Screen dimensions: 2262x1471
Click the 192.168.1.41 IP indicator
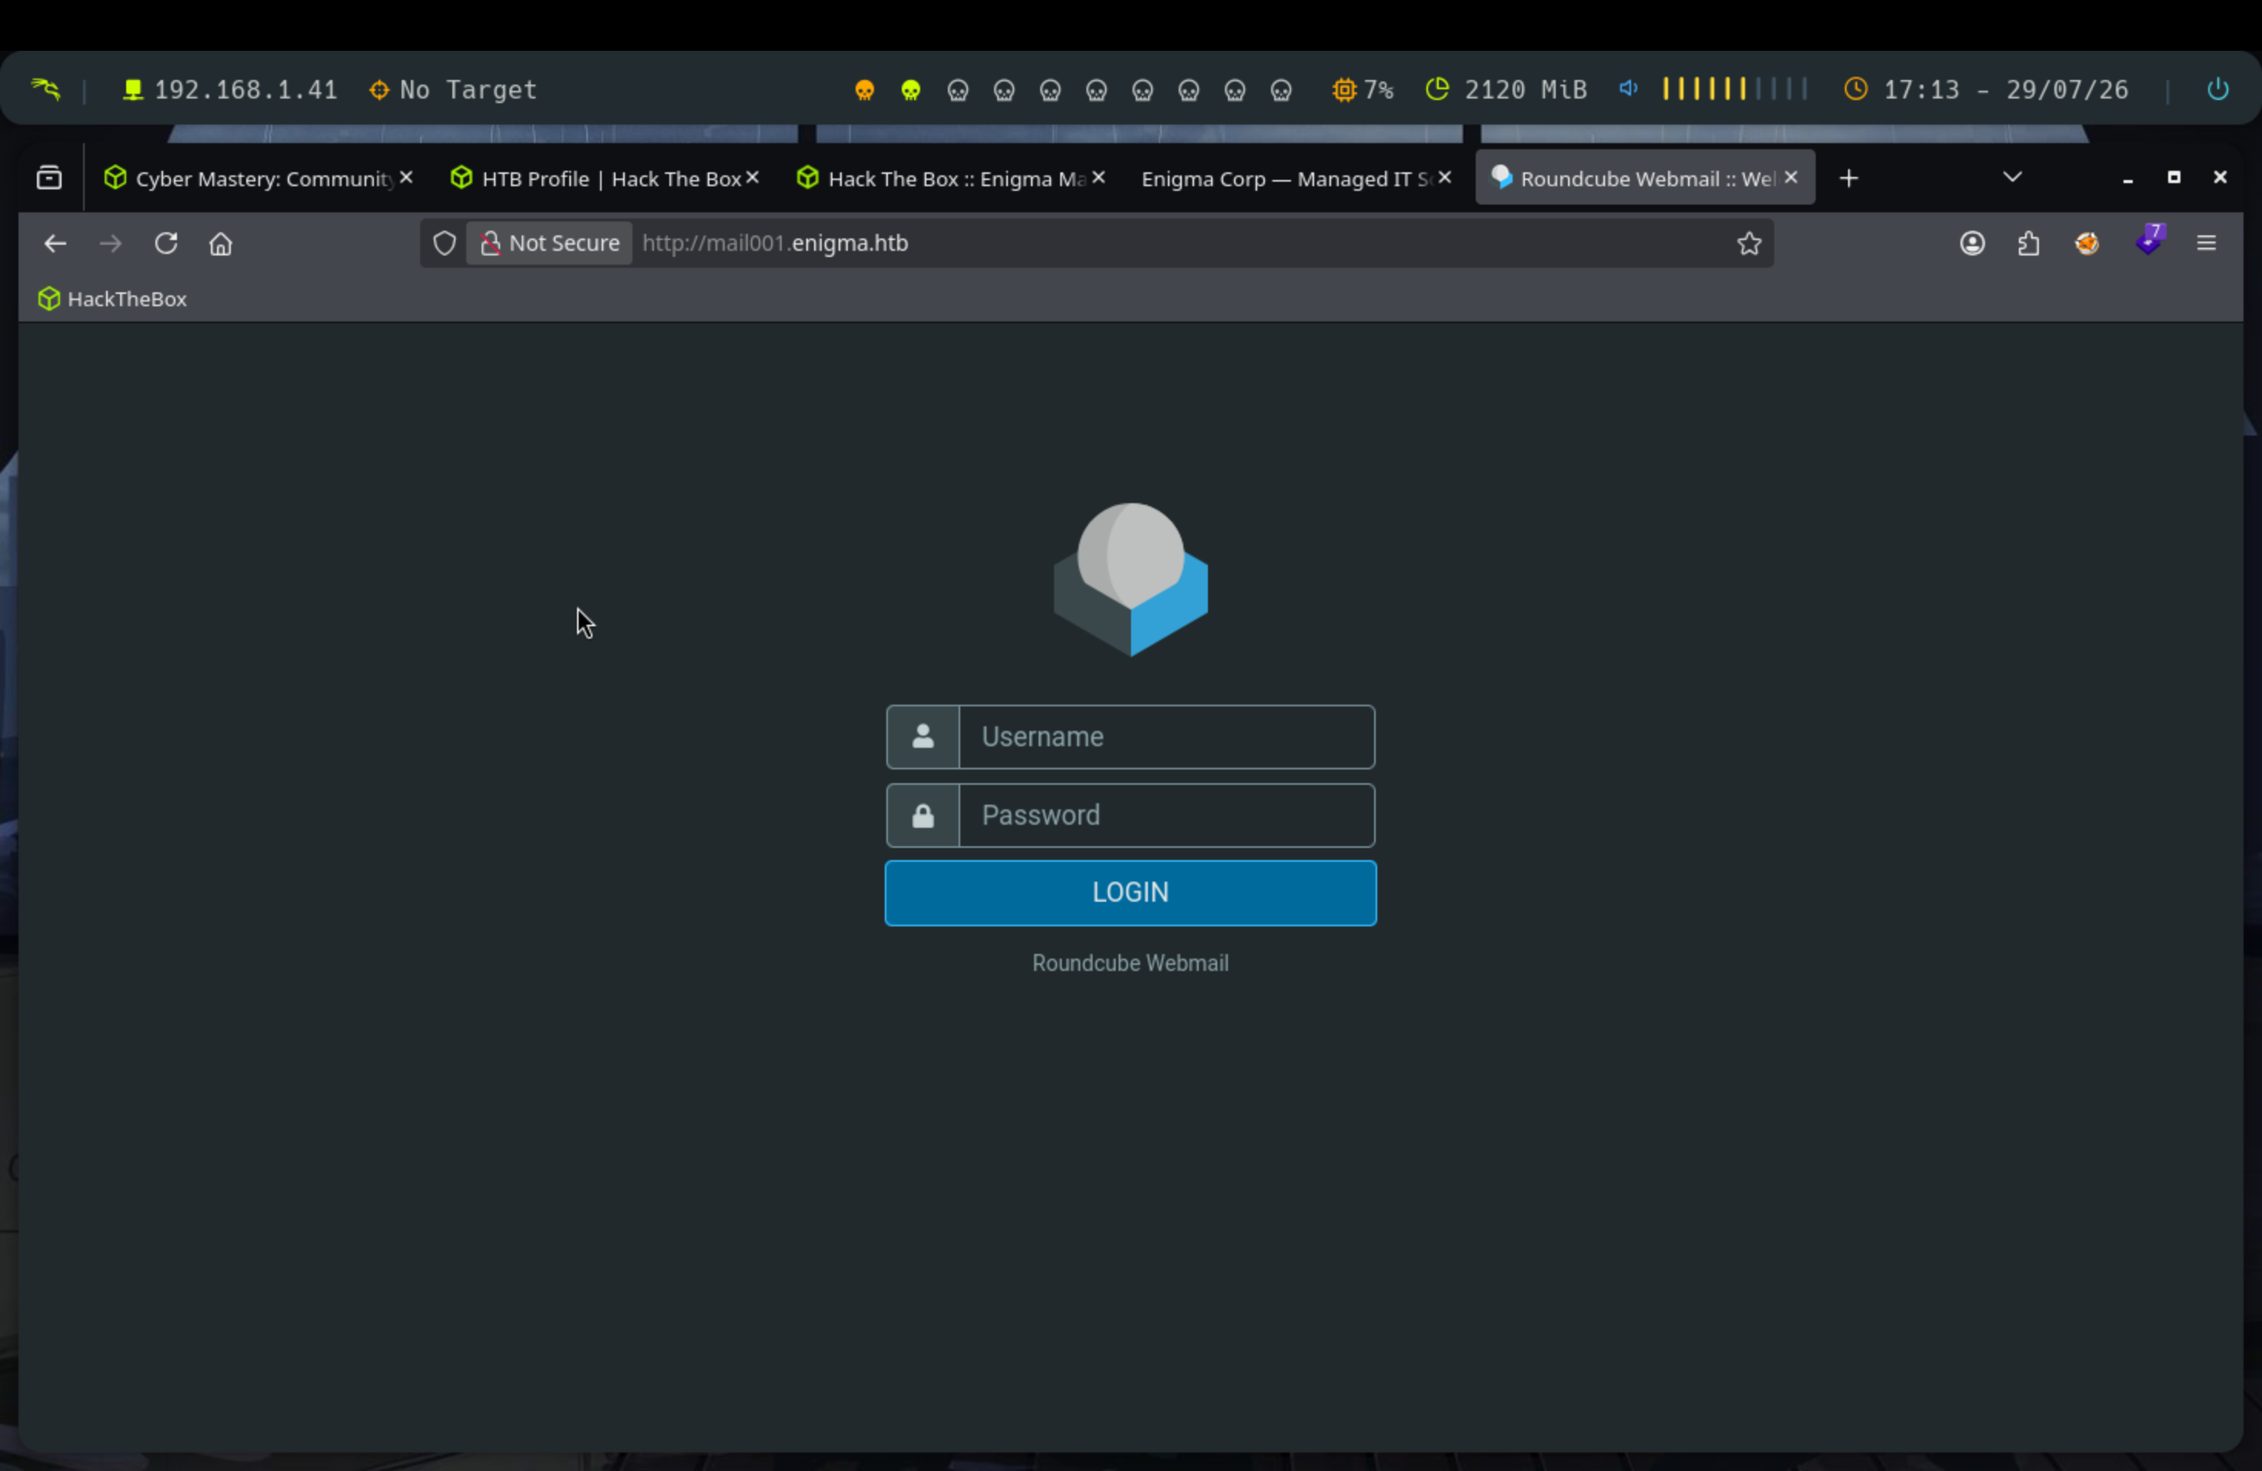click(229, 89)
